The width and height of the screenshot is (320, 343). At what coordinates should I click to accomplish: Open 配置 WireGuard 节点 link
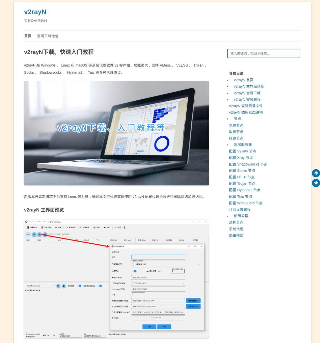pos(246,203)
